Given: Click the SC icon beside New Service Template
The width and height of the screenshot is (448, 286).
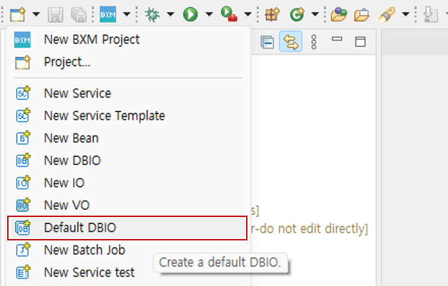Looking at the screenshot, I should click(23, 115).
